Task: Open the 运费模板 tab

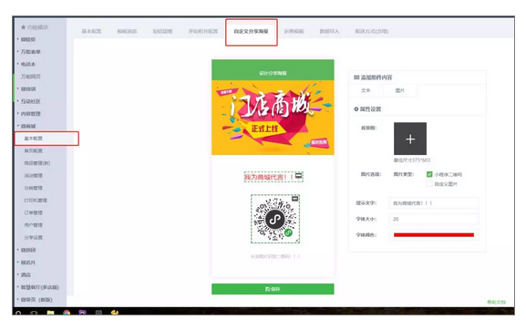Action: pos(294,32)
